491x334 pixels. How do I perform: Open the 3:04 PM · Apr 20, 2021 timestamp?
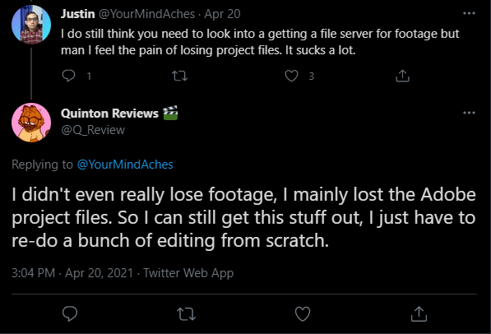click(x=72, y=273)
